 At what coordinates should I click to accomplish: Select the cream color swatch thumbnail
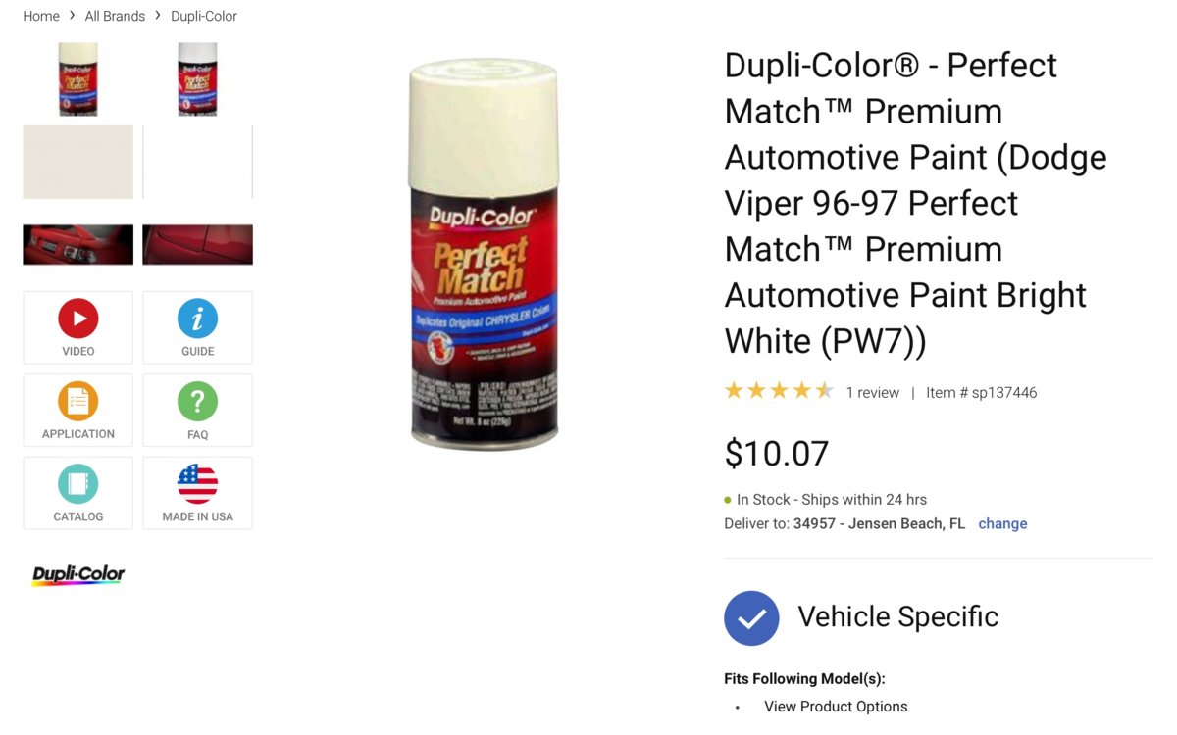(x=78, y=162)
